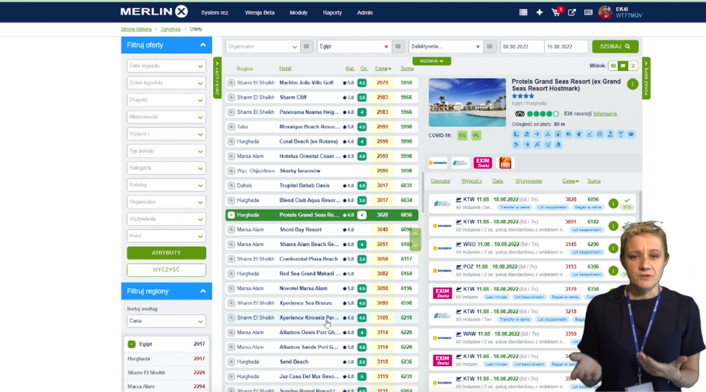Expand the Sortuj według Cena dropdown

pos(166,321)
